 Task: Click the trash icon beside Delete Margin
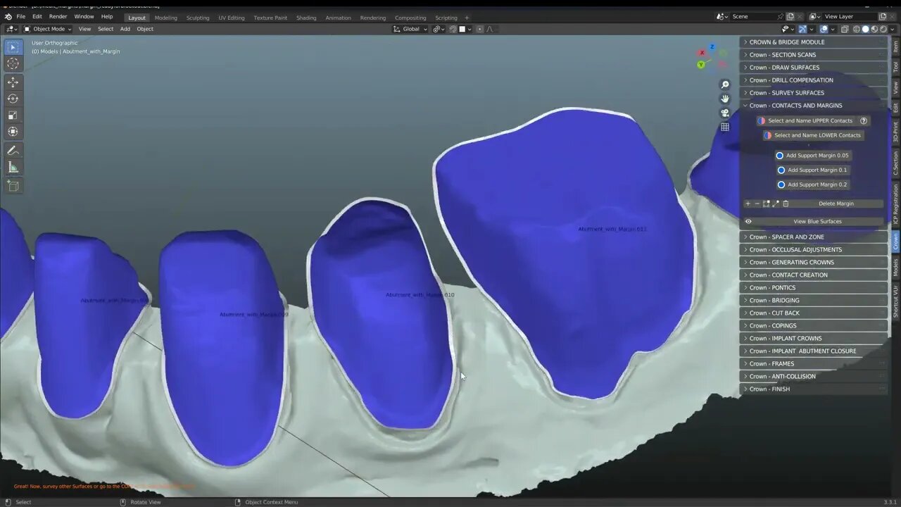coord(786,204)
